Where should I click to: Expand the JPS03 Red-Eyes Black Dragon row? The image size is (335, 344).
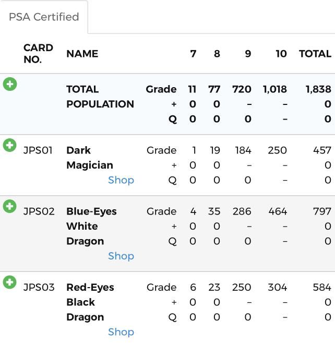(x=9, y=282)
